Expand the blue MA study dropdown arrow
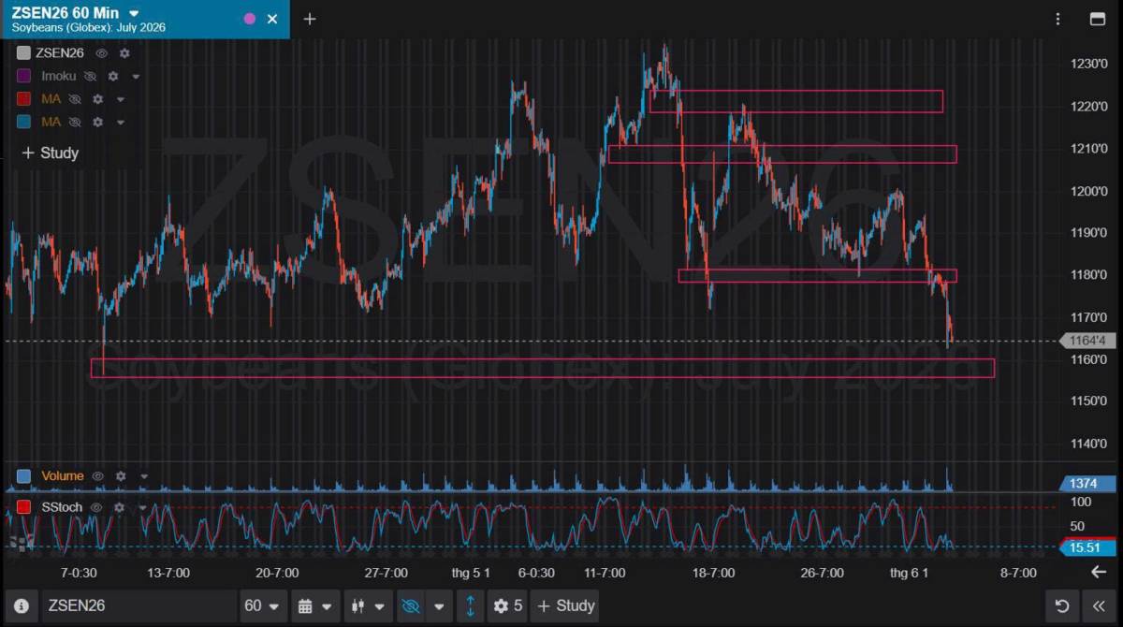The height and width of the screenshot is (627, 1123). click(120, 123)
